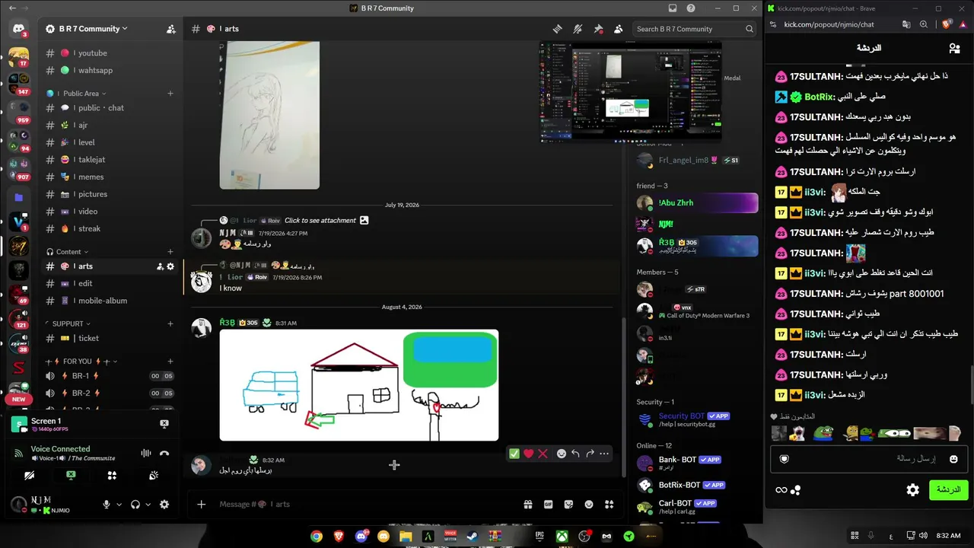The image size is (974, 548).
Task: Open reaction emoji picker on hovered message
Action: (x=562, y=454)
